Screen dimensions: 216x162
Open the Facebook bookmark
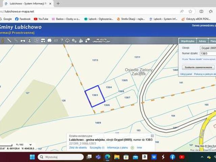[x=23, y=19]
